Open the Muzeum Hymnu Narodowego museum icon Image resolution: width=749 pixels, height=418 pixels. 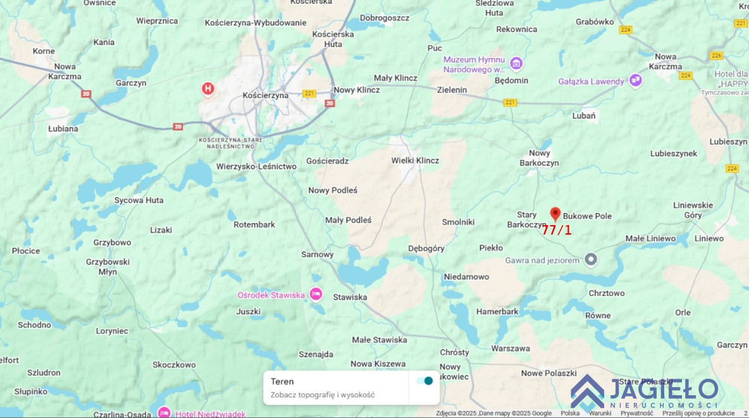[516, 63]
